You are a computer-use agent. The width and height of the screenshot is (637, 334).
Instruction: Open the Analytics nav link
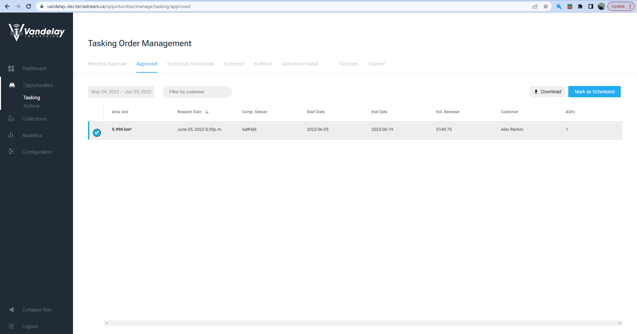(x=32, y=135)
